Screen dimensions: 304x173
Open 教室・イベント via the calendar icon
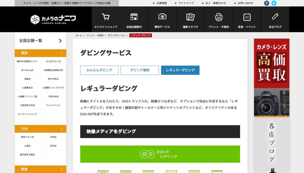[247, 16]
